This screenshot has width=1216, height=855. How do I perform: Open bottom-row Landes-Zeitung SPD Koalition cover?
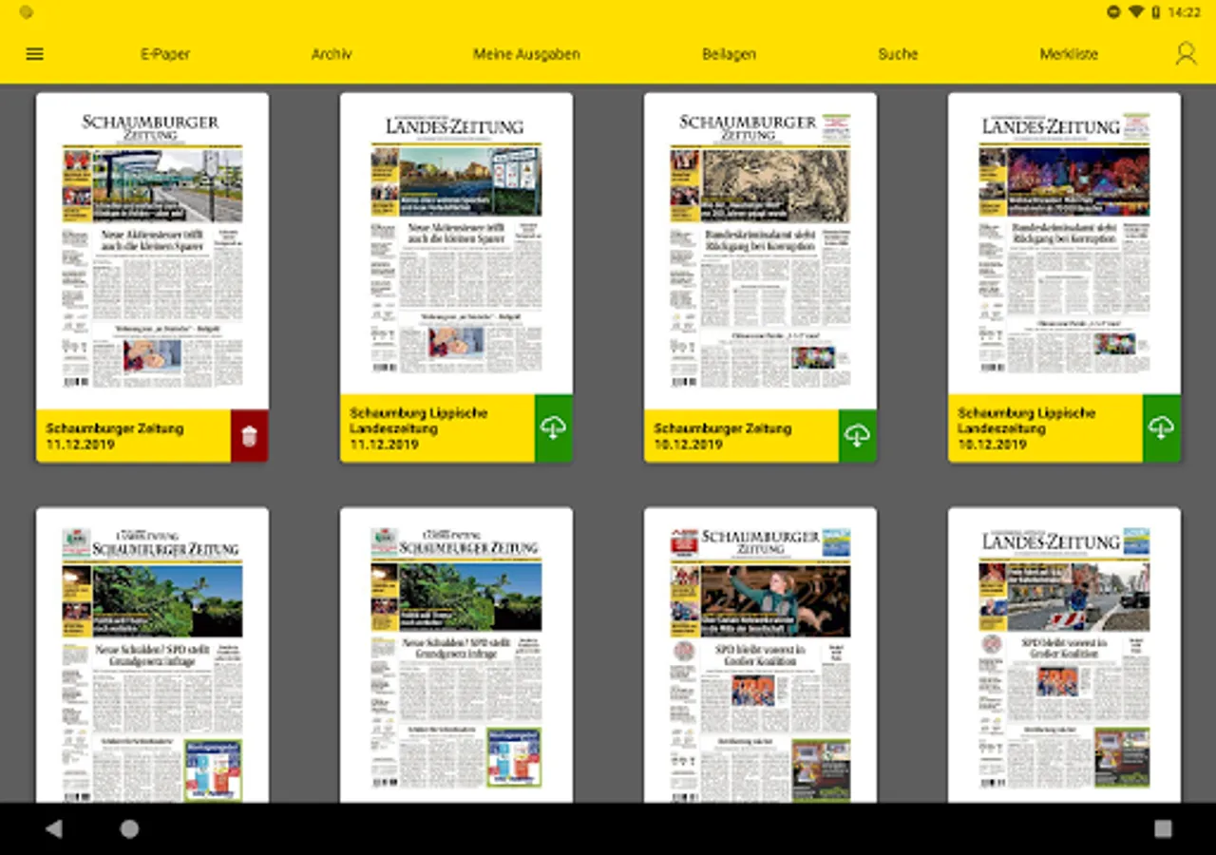(x=1064, y=655)
